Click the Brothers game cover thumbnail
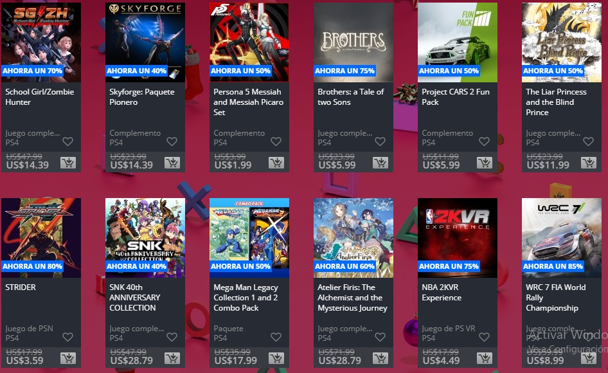 click(353, 42)
